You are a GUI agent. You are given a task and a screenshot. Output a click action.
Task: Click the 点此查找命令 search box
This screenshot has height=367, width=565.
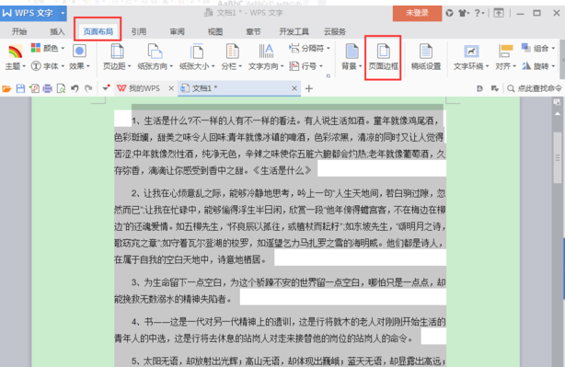[x=535, y=88]
